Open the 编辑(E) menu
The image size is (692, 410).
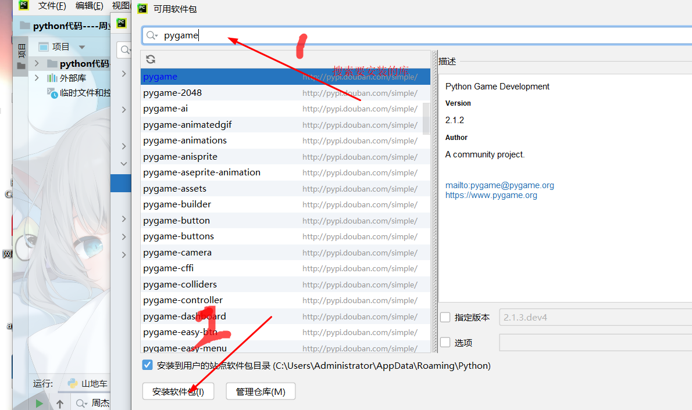[89, 6]
